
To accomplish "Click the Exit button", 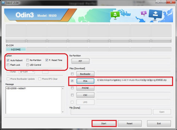I will [159, 123].
